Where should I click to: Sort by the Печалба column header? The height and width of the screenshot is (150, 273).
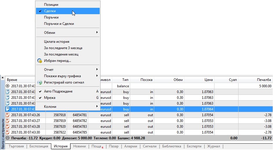click(255, 80)
